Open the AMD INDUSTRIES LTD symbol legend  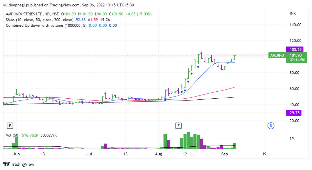(x=33, y=14)
